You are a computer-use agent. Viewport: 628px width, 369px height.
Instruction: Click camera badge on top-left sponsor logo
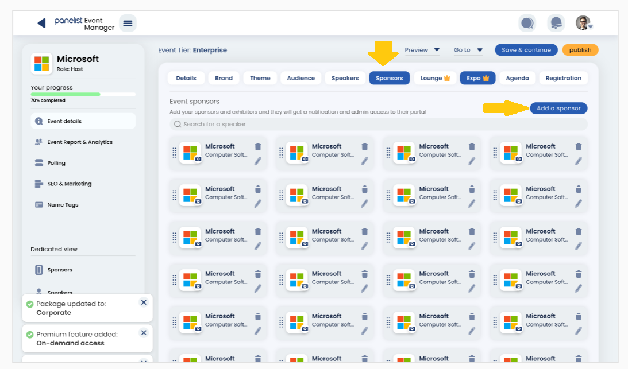point(198,159)
